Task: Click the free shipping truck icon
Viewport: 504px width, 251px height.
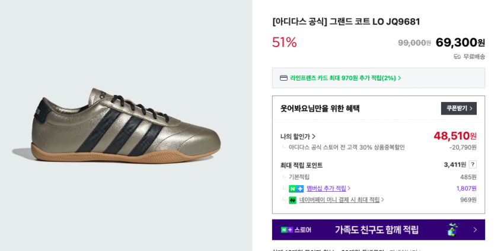Action: [457, 56]
